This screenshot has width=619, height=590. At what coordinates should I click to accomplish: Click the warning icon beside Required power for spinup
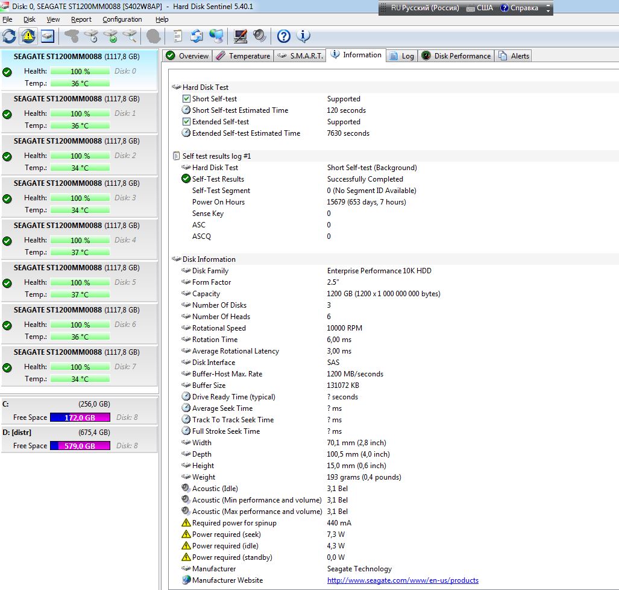(x=186, y=522)
